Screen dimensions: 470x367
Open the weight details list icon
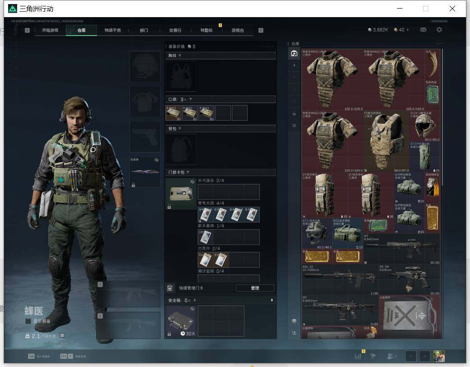(x=62, y=335)
